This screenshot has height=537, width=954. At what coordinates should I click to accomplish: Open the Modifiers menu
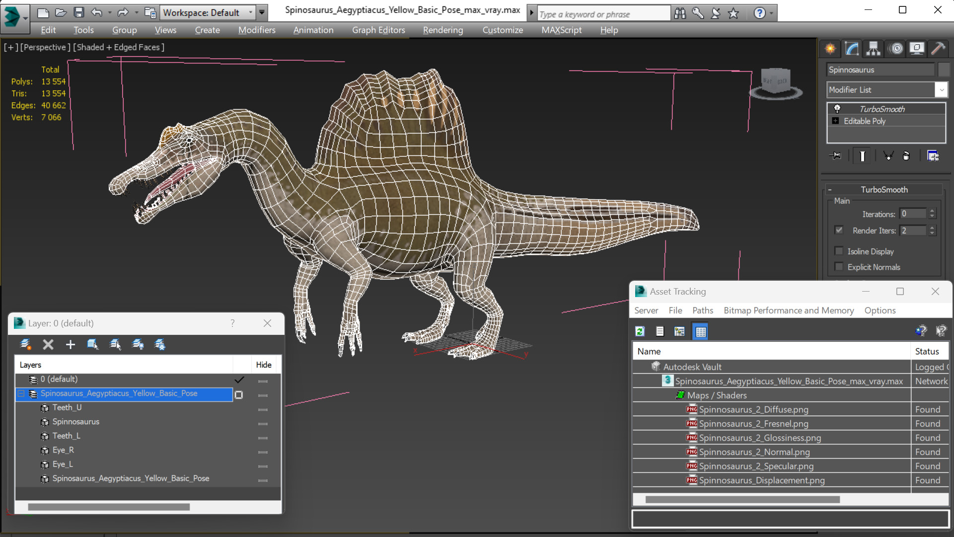tap(257, 30)
